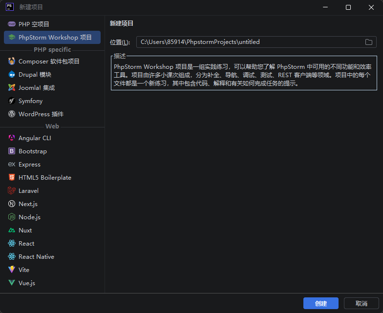Browse for location with folder icon
The image size is (383, 313).
click(x=368, y=42)
